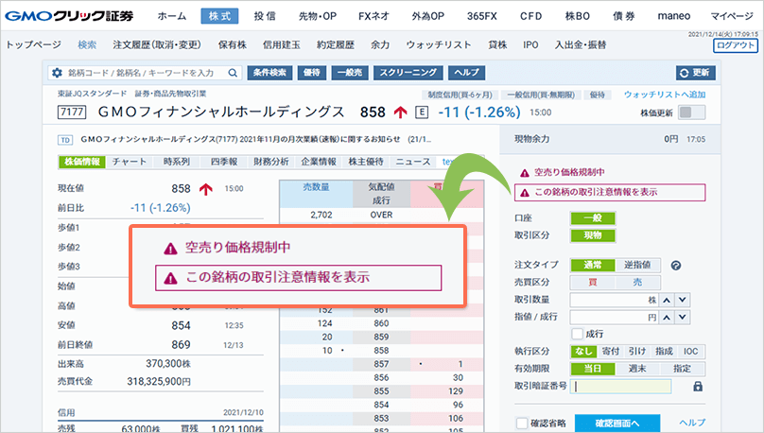
Task: Click the padlock icon beside the trading PIN
Action: coord(698,386)
